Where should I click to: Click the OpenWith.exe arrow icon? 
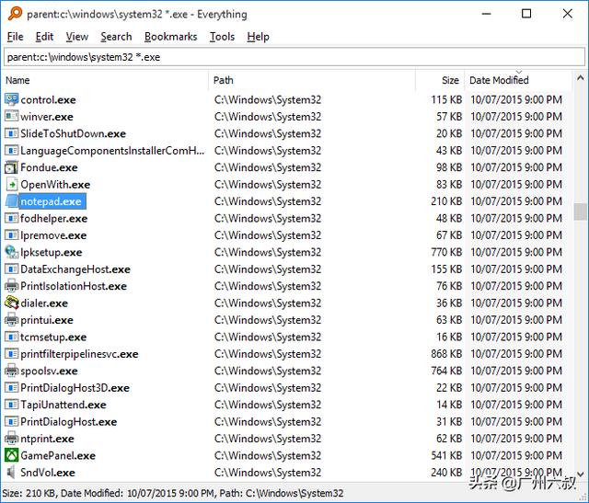click(11, 184)
